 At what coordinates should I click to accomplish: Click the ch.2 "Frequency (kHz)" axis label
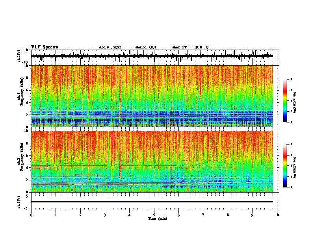(x=22, y=157)
